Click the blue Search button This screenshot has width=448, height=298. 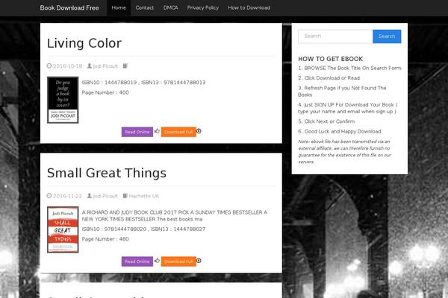(x=387, y=37)
